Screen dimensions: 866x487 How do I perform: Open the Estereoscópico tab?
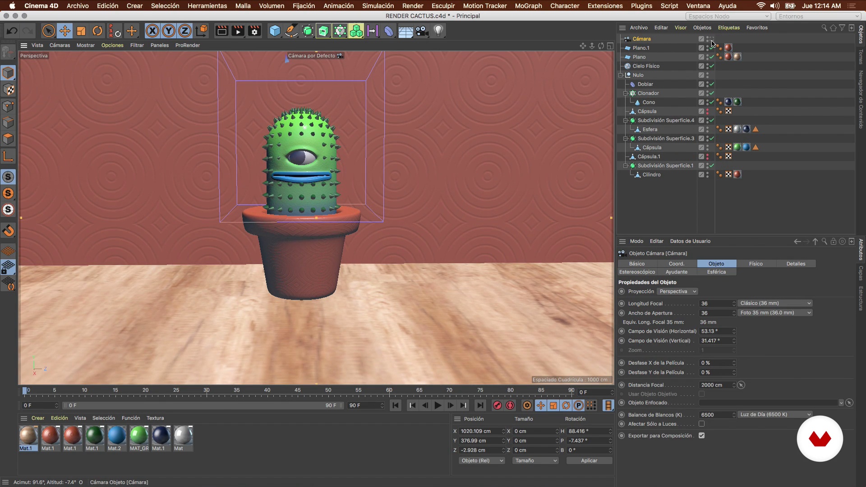tap(637, 272)
